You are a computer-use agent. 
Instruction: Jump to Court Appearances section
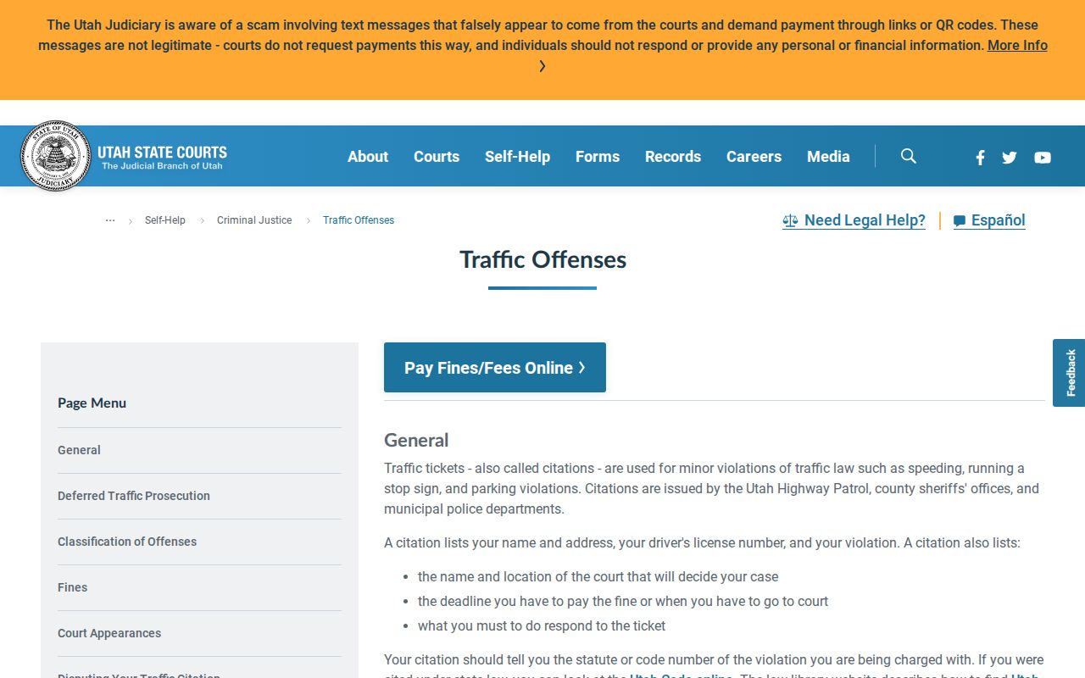[x=109, y=633]
